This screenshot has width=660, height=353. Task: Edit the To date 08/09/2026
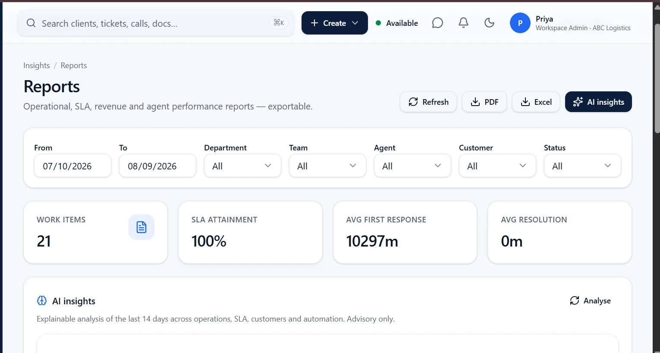pyautogui.click(x=157, y=166)
